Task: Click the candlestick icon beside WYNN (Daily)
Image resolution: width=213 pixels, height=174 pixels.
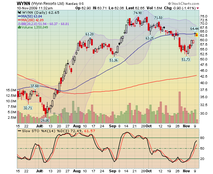Action: pos(19,13)
